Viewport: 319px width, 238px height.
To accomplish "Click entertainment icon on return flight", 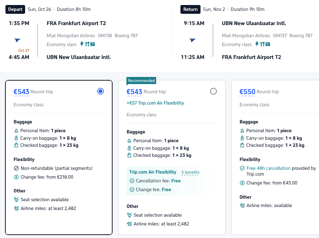I will coord(268,44).
